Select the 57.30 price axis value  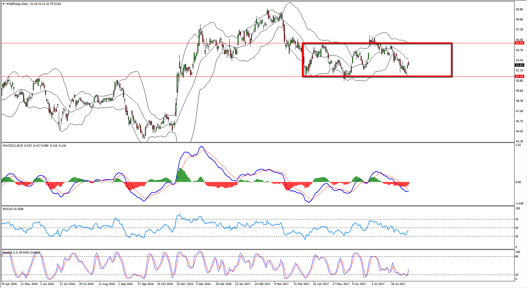[519, 30]
